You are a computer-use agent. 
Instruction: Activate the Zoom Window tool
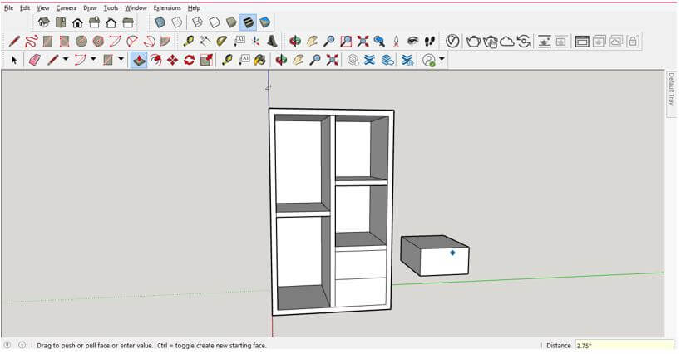[346, 42]
